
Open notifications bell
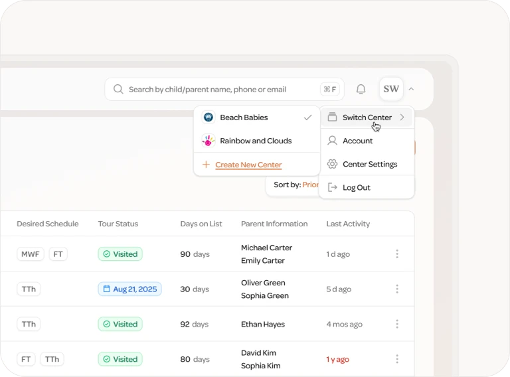[x=361, y=89]
